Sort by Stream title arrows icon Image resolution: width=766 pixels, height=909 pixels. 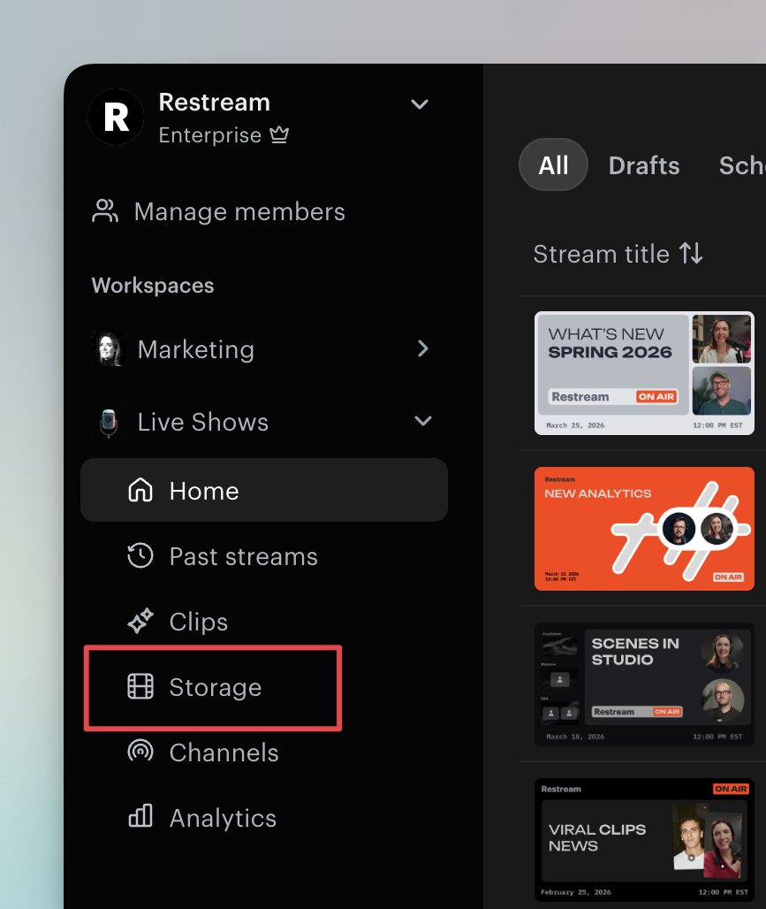pyautogui.click(x=691, y=254)
